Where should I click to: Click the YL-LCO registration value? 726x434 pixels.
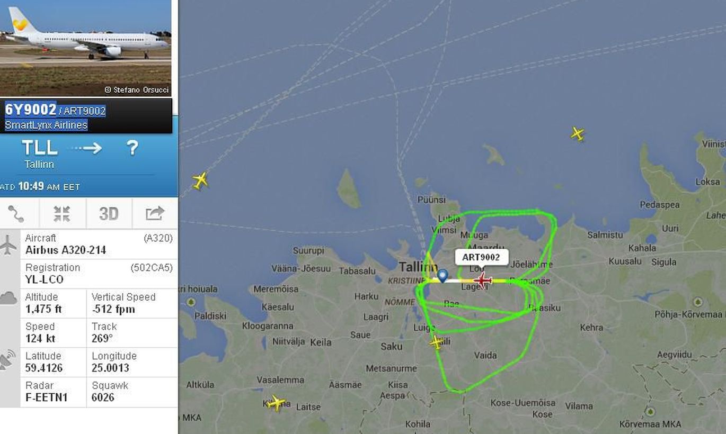(x=45, y=279)
